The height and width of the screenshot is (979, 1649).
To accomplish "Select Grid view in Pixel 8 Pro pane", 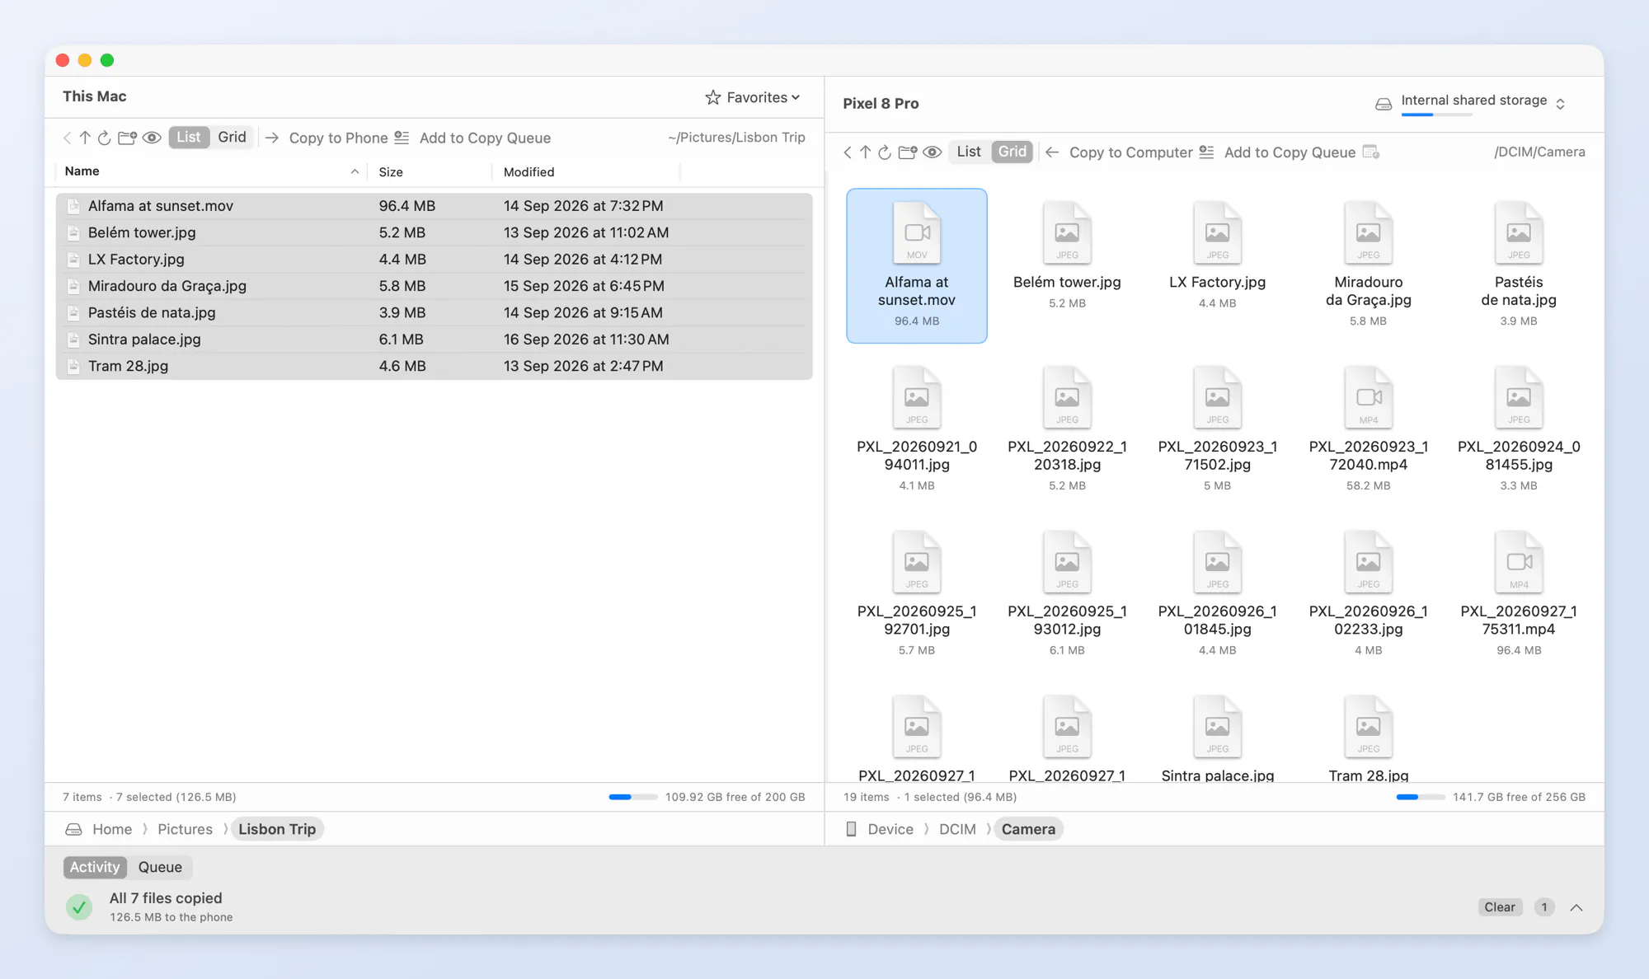I will point(1012,152).
